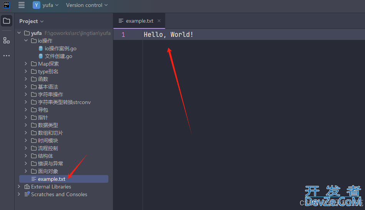365x210 pixels.
Task: Toggle the Project tool window folder icon
Action: coord(7,21)
